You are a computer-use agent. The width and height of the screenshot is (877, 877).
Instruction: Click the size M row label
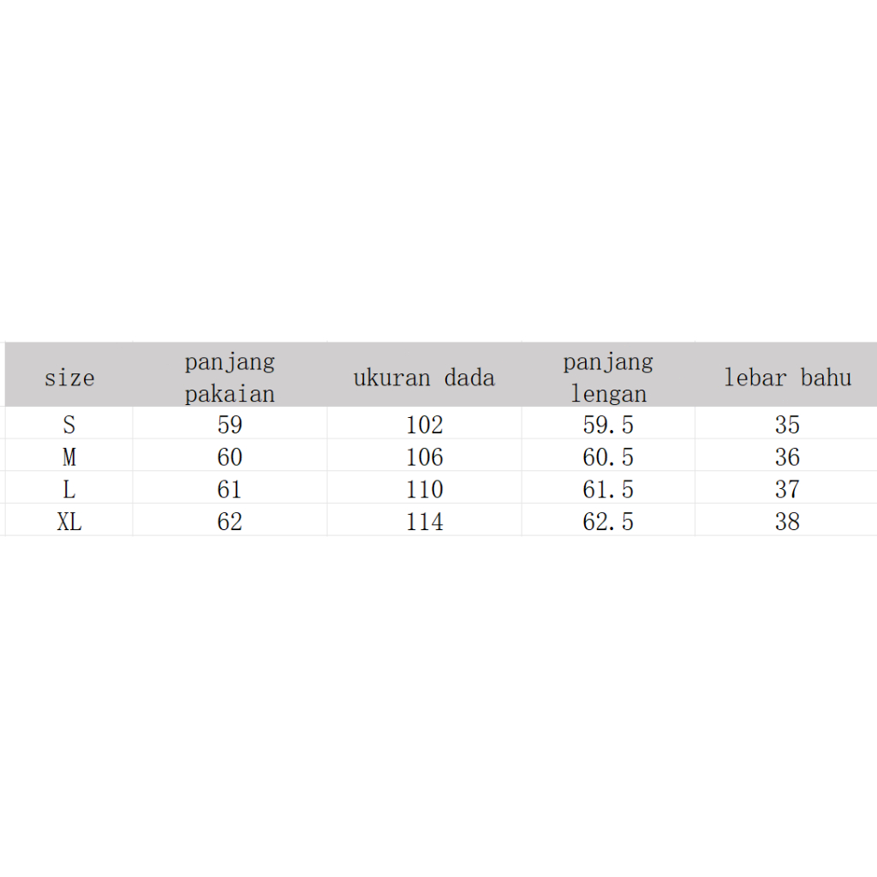(x=69, y=457)
